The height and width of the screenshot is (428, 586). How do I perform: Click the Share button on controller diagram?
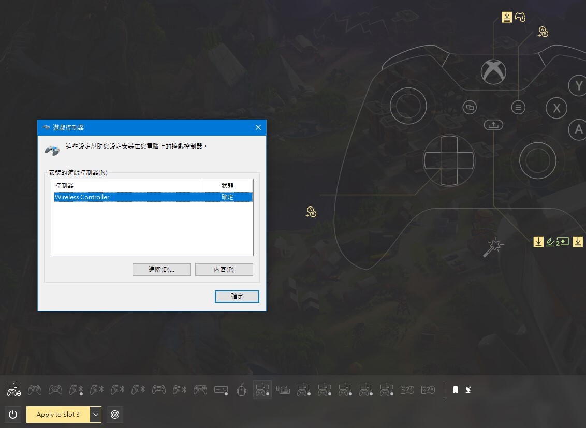(x=493, y=125)
